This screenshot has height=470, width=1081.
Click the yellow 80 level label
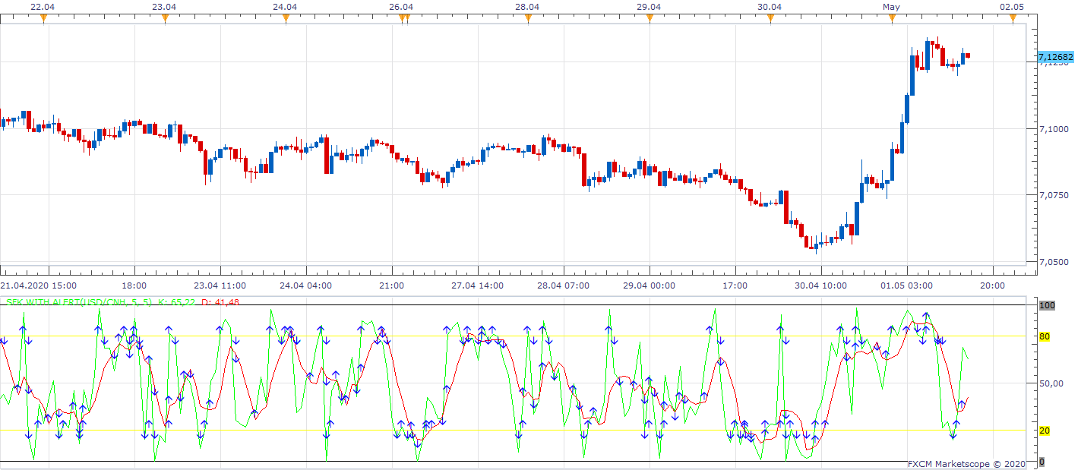[1044, 336]
